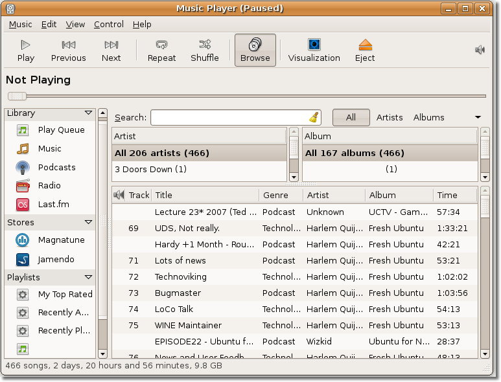Select the EPISODE22 - Ubuntu track
Viewport: 501px width, 382px height.
pyautogui.click(x=295, y=341)
